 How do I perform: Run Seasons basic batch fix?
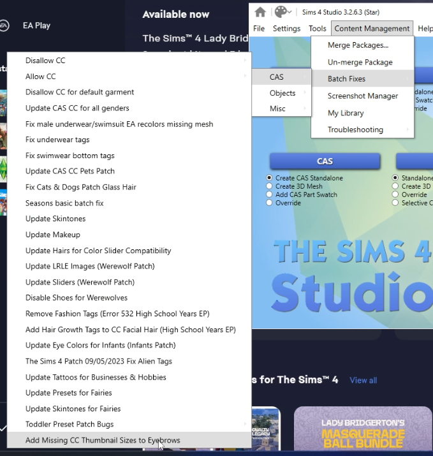[x=129, y=203]
